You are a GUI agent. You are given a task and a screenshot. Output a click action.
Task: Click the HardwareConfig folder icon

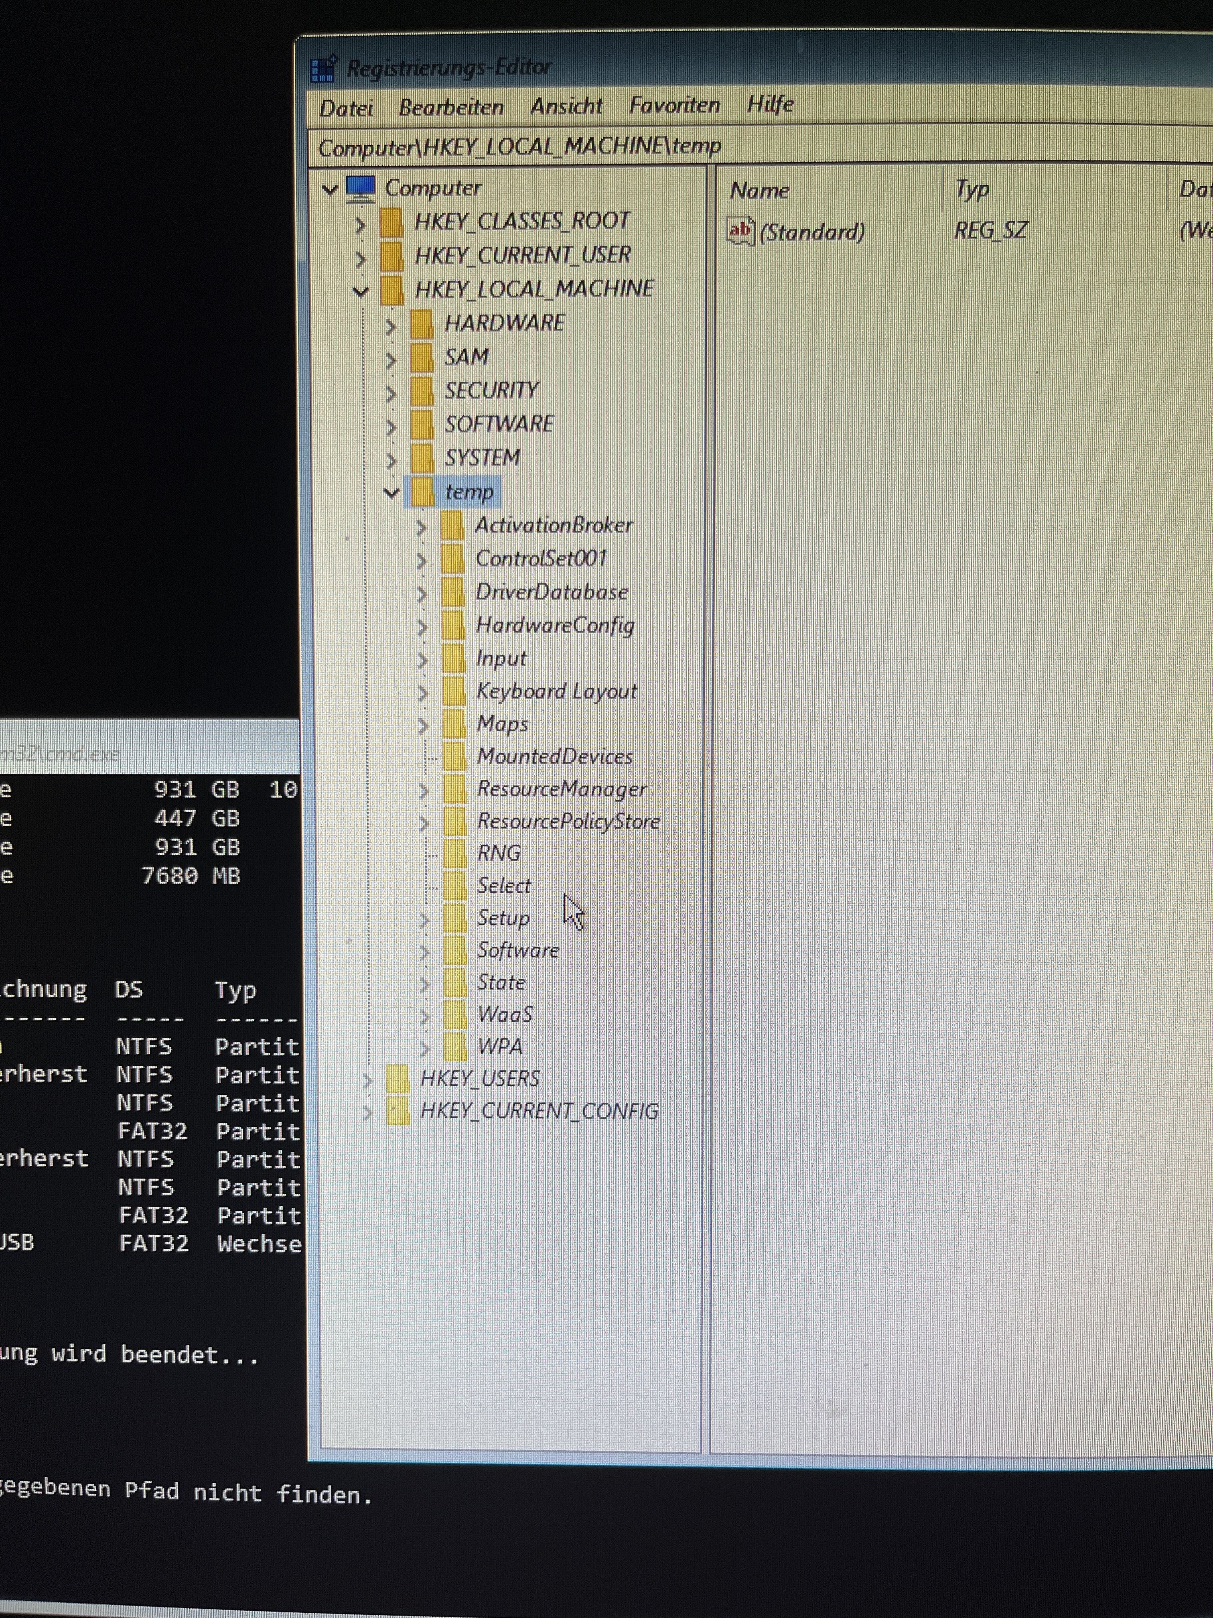point(454,626)
